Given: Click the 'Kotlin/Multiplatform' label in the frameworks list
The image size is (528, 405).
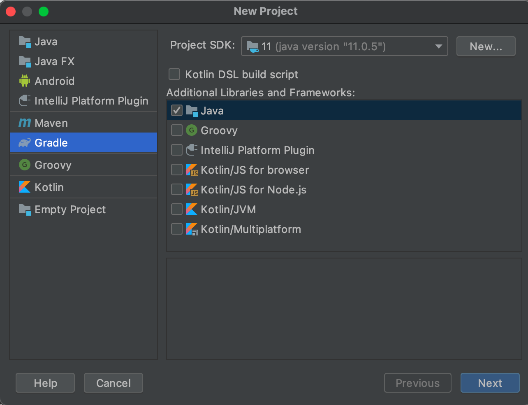Looking at the screenshot, I should pos(251,229).
